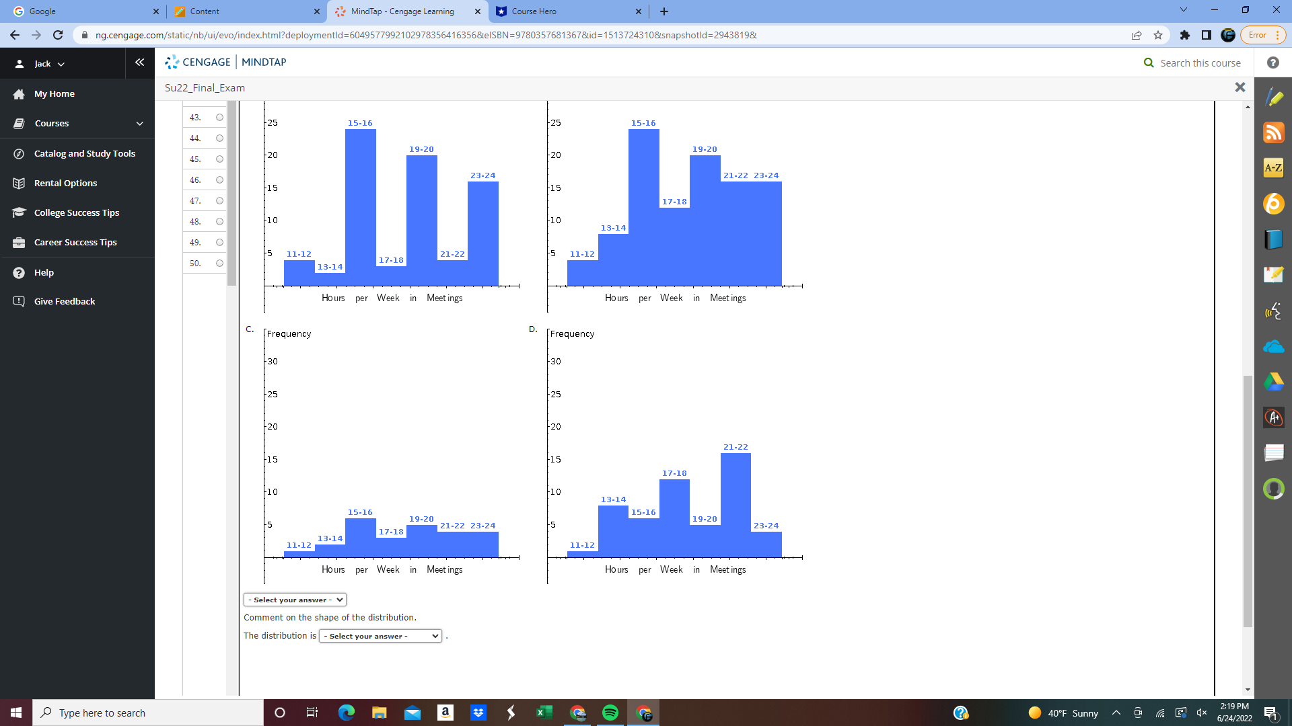Close the Su22_Final_Exam activity

pos(1240,87)
